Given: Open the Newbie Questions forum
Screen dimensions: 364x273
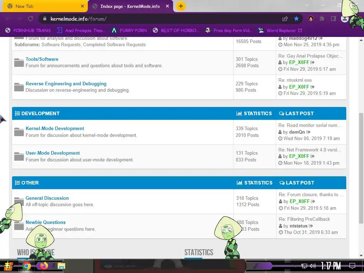Looking at the screenshot, I should 45,222.
